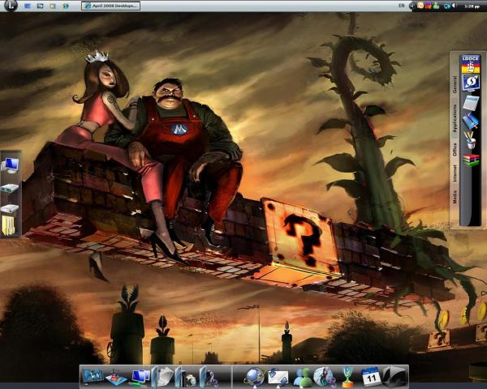Open the blue notebook with pen icon
Viewport: 487px width, 389px height.
click(471, 121)
